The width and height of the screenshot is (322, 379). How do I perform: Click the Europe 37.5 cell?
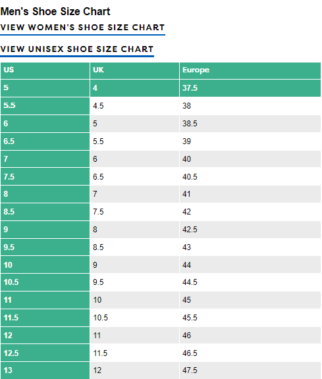[250, 88]
